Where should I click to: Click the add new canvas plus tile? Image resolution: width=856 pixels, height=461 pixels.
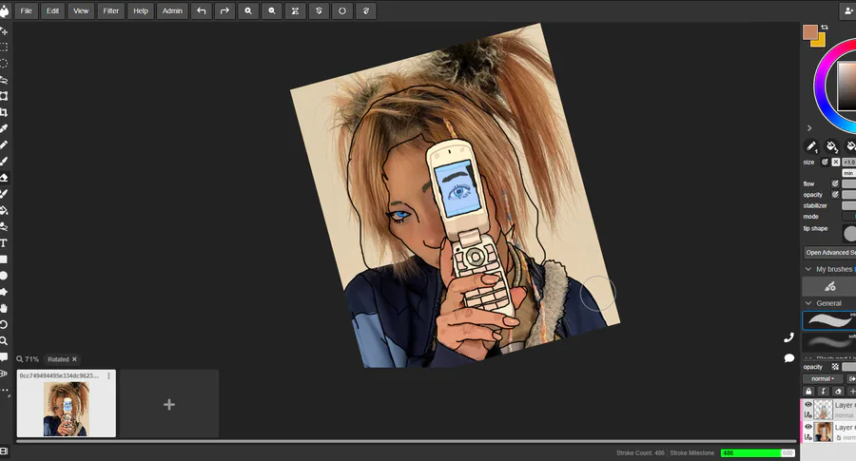tap(169, 404)
